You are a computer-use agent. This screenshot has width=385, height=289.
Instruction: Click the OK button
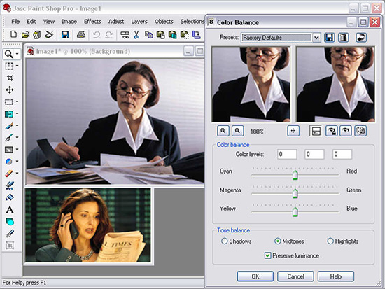(x=255, y=276)
